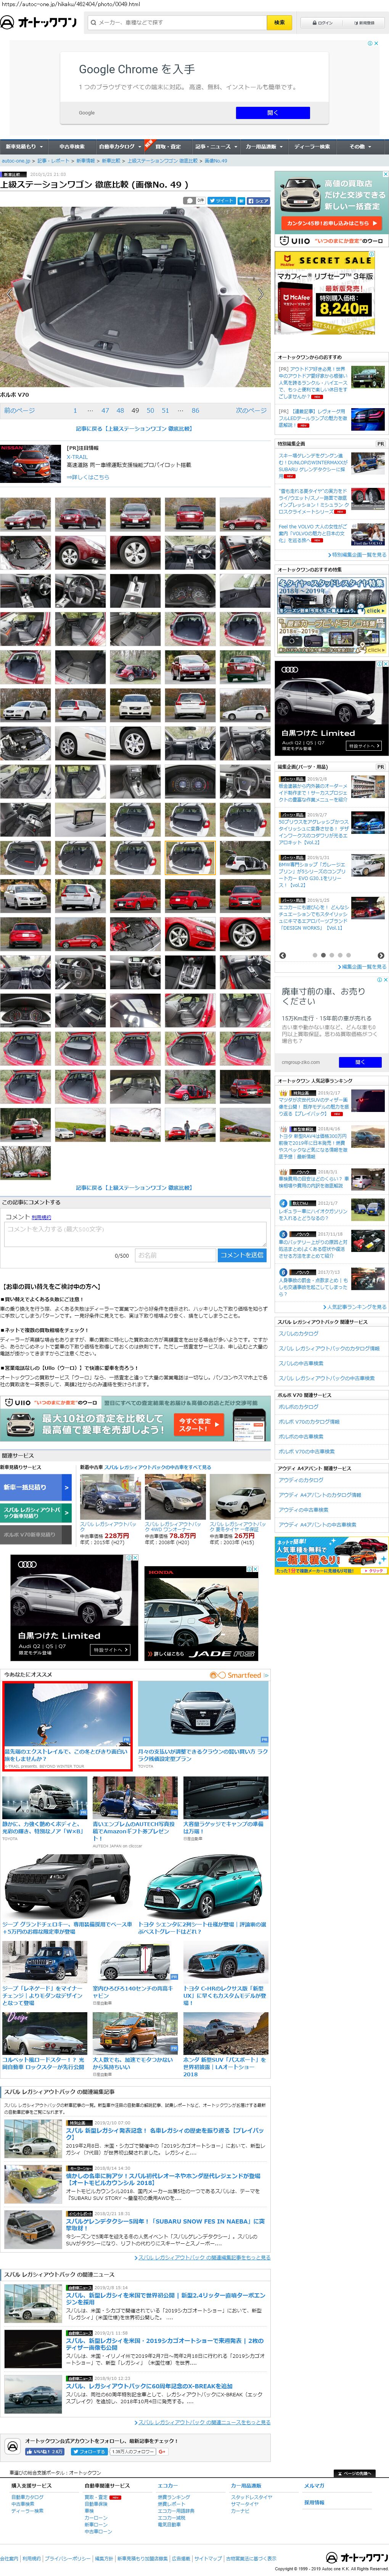389x2576 pixels.
Task: Select page 48 in photo pagination
Action: click(x=121, y=410)
